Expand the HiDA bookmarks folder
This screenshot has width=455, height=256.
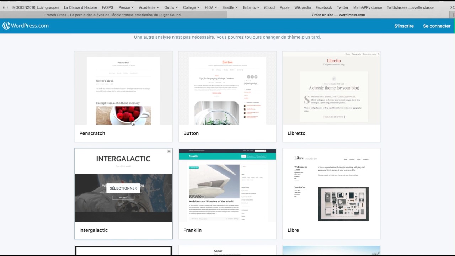[x=211, y=7]
